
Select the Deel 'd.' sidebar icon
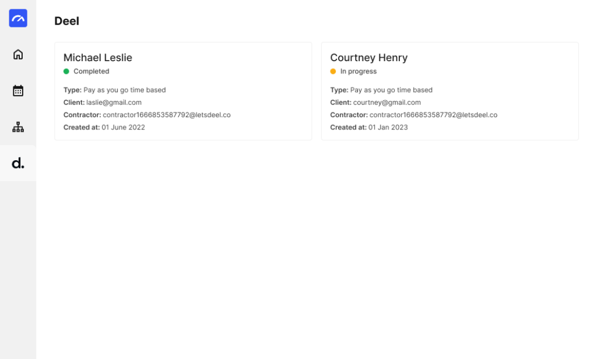click(18, 163)
